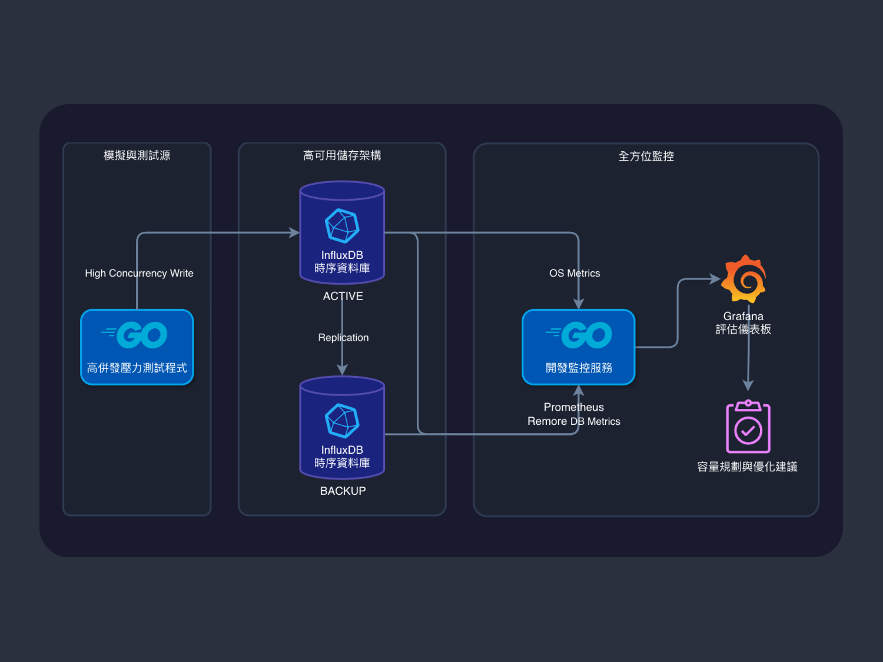883x662 pixels.
Task: Click the "BACKUP" database caption
Action: pos(343,491)
